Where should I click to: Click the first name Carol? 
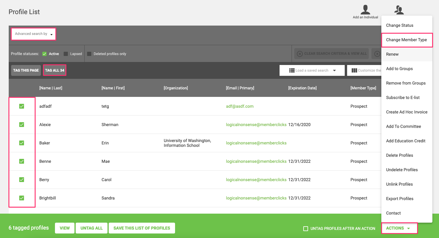(x=106, y=180)
